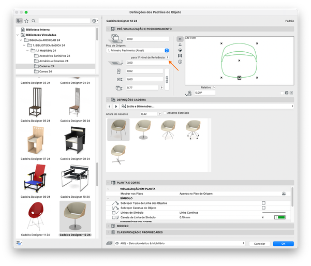Switch preview to 3D shaded view icon
The height and width of the screenshot is (266, 311).
(180, 50)
